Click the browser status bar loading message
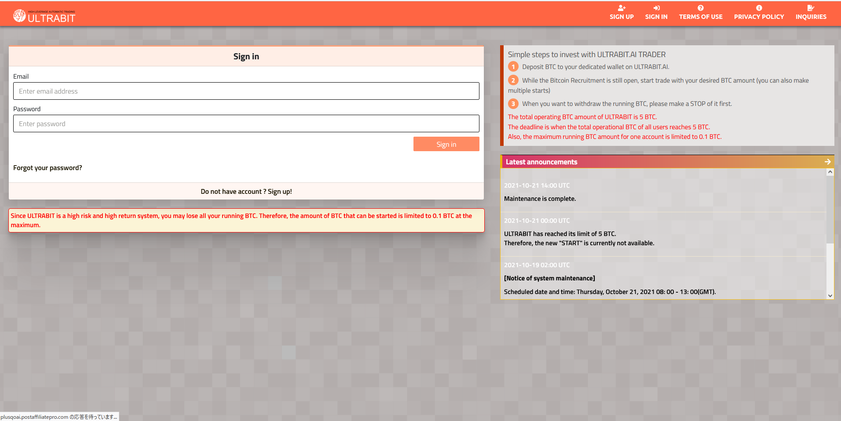 point(59,417)
